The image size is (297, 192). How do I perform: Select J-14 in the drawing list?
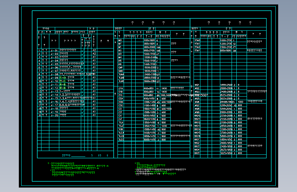(54, 95)
